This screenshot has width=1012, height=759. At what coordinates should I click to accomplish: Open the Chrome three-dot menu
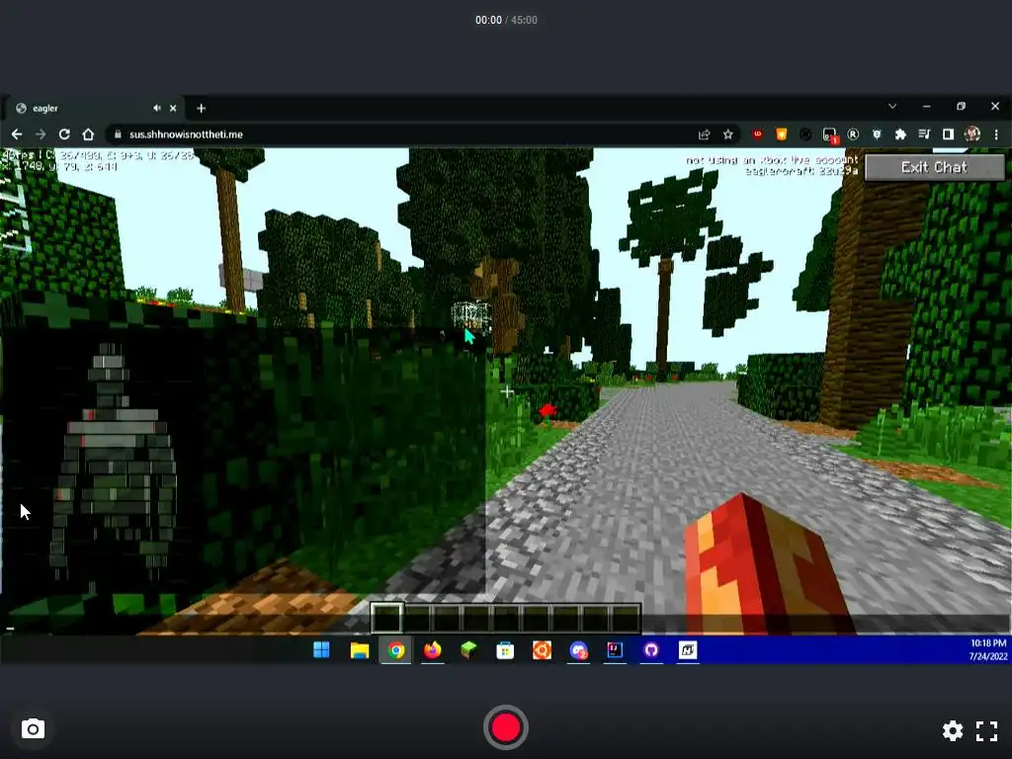(x=996, y=134)
